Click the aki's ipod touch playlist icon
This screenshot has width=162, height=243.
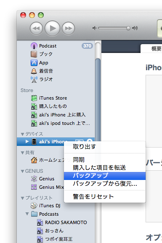34,123
